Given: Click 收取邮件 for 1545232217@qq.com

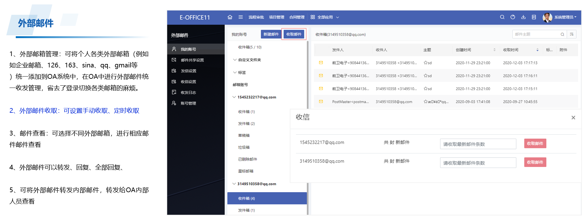Looking at the screenshot, I should 535,143.
